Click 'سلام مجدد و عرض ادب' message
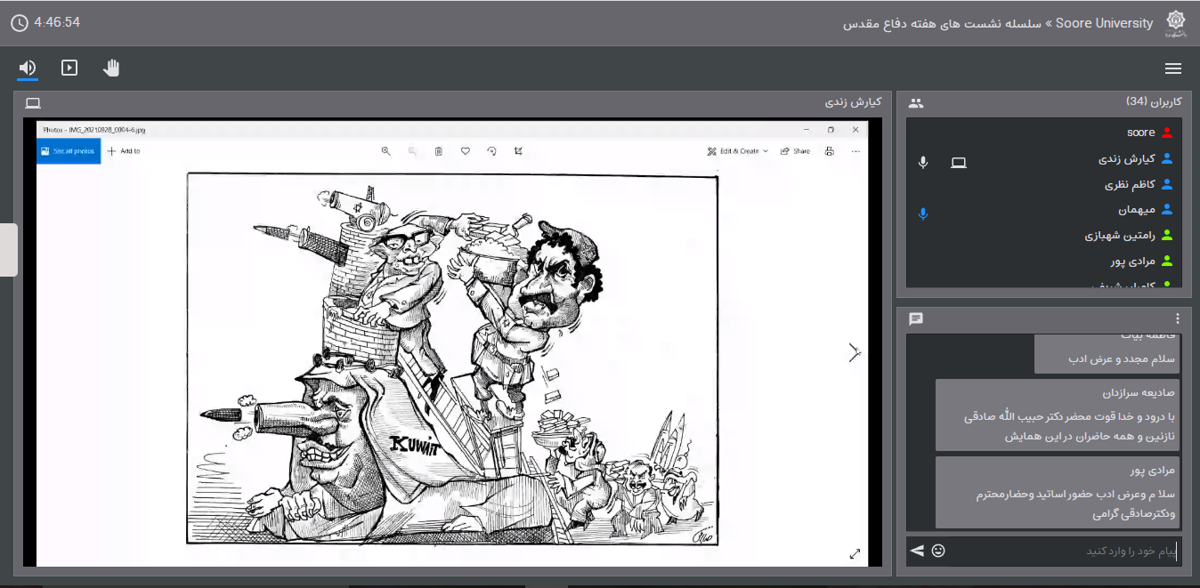Screen dimensions: 1200x588 point(1122,358)
